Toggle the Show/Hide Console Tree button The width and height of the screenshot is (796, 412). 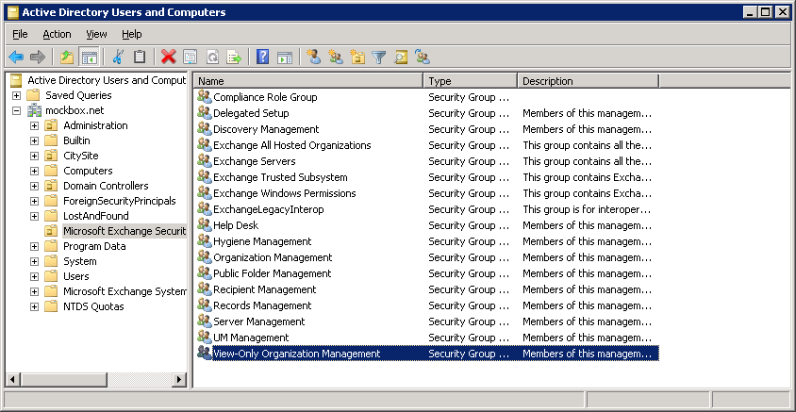pyautogui.click(x=89, y=57)
